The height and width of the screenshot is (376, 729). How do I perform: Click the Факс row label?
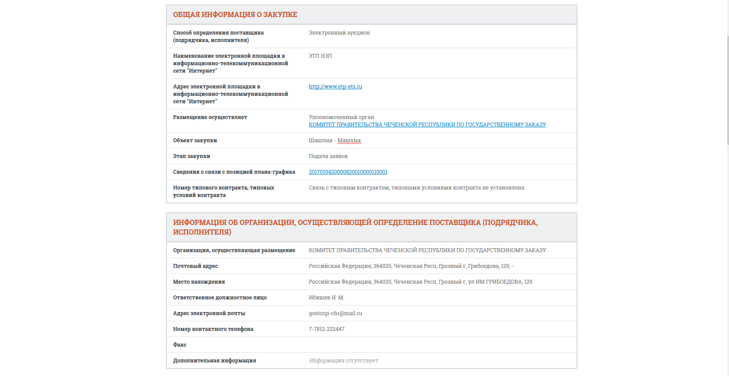point(180,345)
